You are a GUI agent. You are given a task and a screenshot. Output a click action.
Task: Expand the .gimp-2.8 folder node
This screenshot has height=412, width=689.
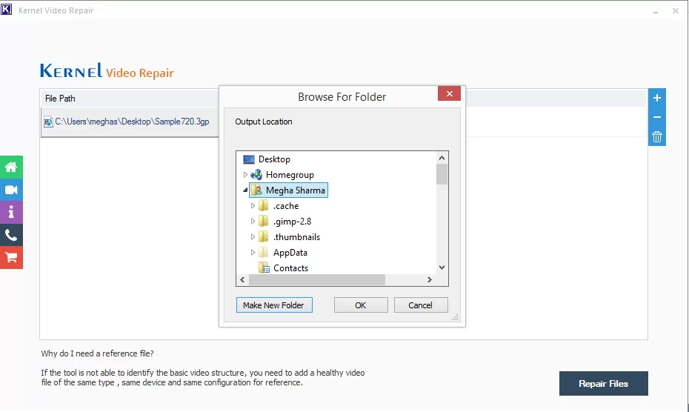[x=253, y=221]
